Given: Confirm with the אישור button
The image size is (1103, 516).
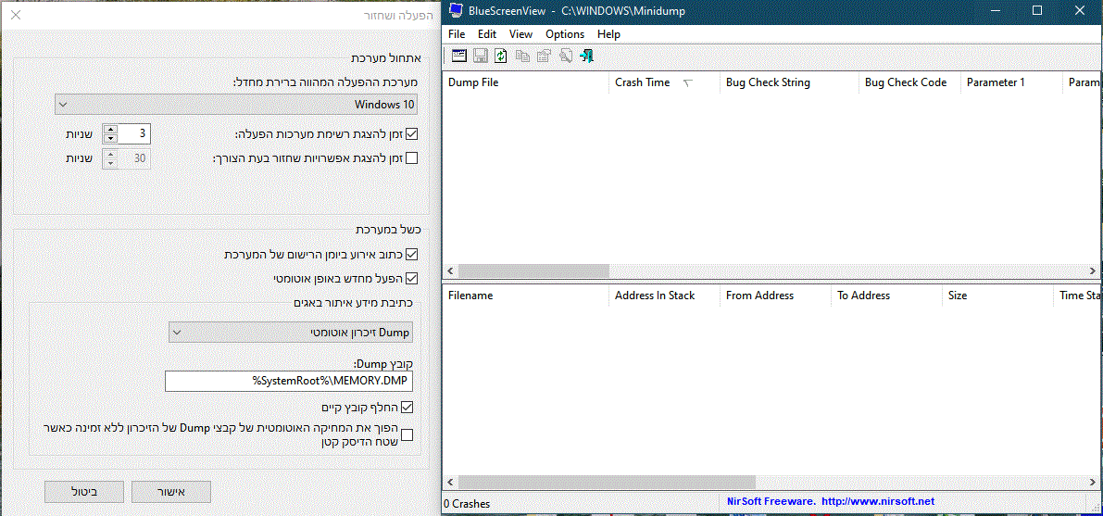Looking at the screenshot, I should [x=171, y=492].
